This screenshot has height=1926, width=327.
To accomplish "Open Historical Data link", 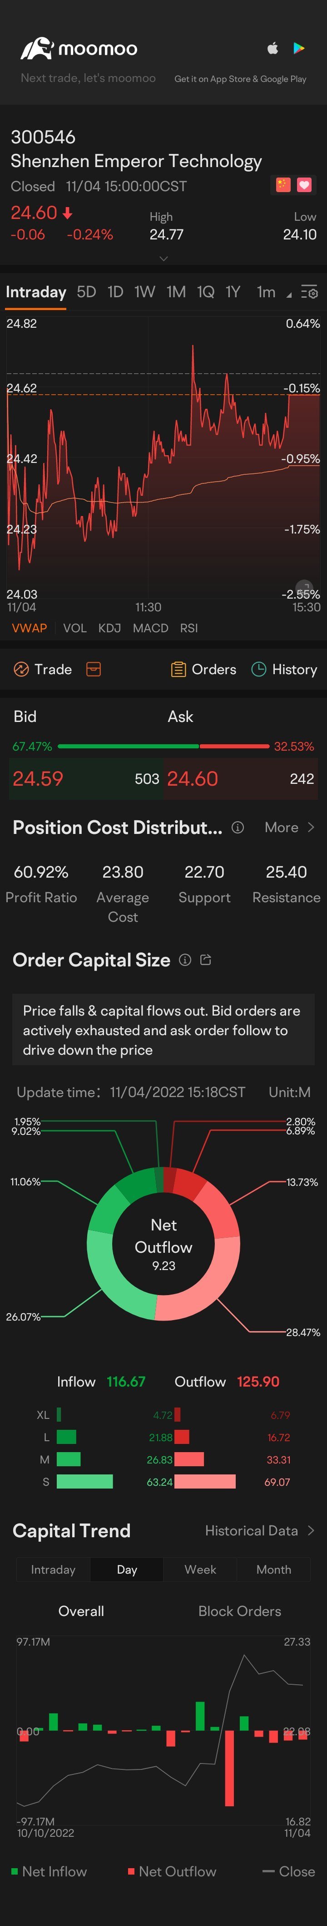I will (x=259, y=1530).
